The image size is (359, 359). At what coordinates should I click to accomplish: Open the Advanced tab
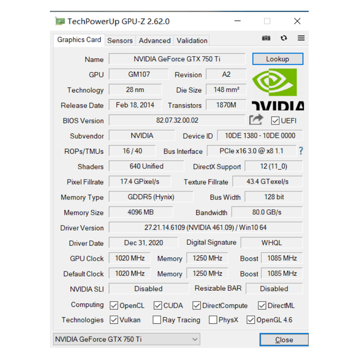pos(154,41)
